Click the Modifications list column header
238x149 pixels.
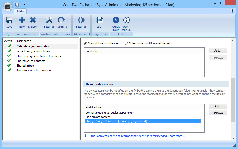tap(142, 107)
